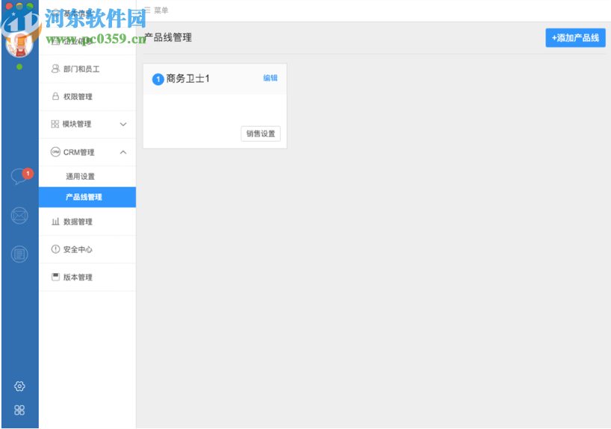Click the 数据管理 bar chart icon
The height and width of the screenshot is (429, 611).
pos(55,222)
